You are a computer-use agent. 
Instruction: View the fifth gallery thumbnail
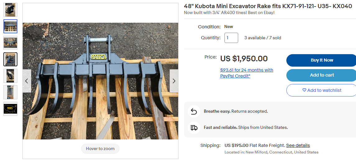[10, 76]
